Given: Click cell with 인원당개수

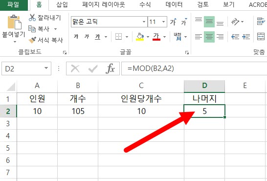Looking at the screenshot, I should [x=141, y=99].
